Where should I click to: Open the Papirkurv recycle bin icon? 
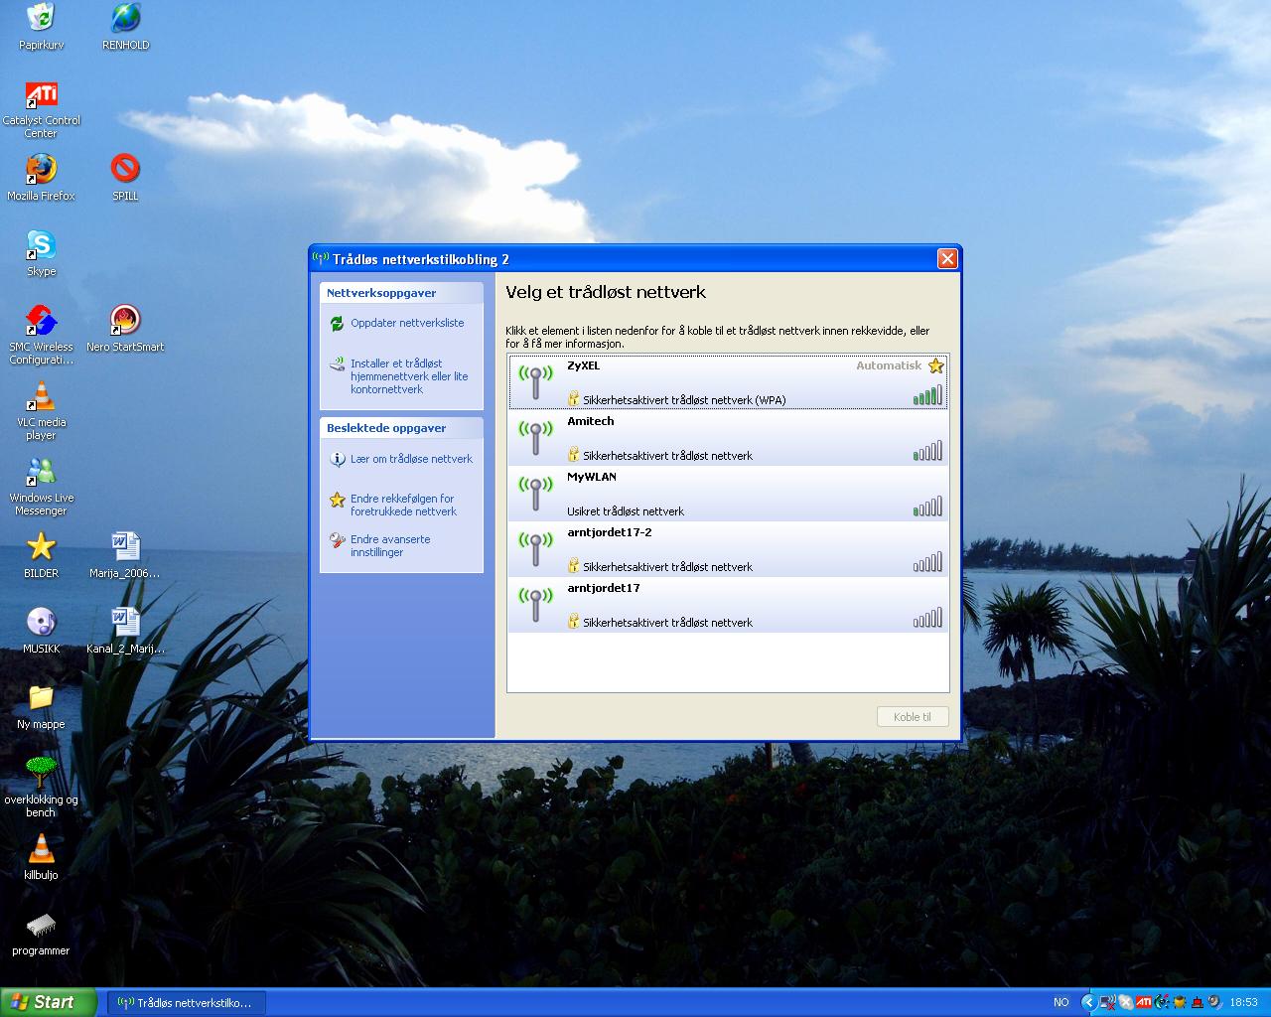[41, 27]
